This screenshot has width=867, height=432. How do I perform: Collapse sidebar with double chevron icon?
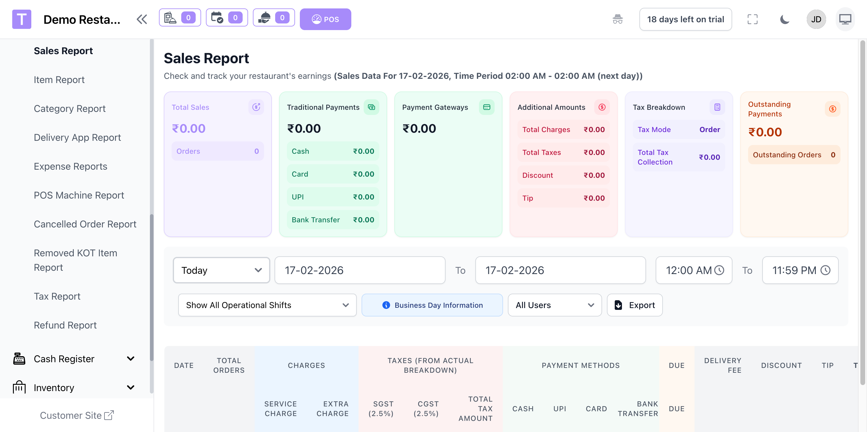click(142, 19)
